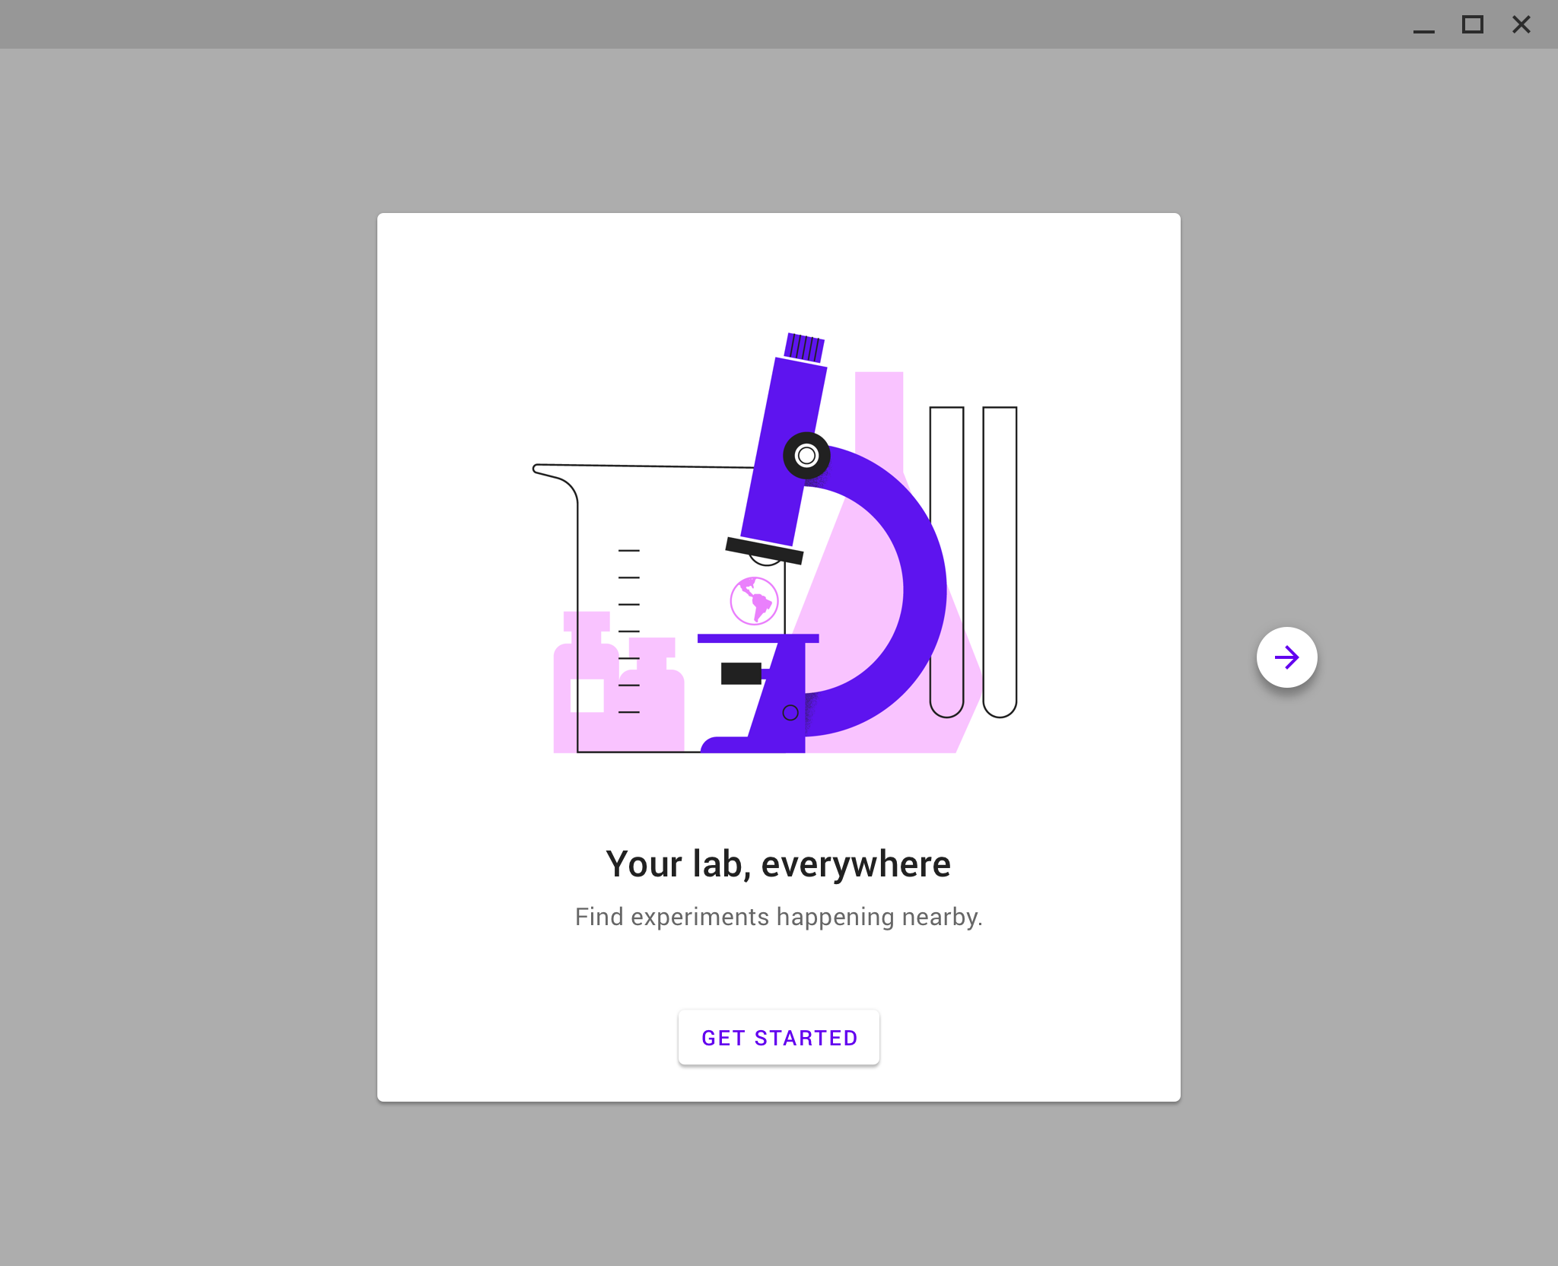The width and height of the screenshot is (1558, 1266).
Task: Maximize the window
Action: [1473, 25]
